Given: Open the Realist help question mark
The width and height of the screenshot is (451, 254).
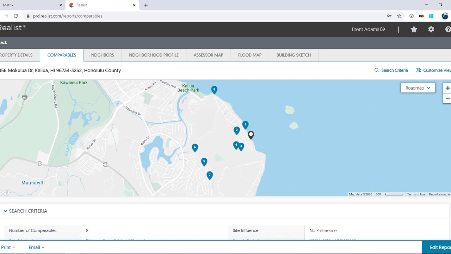Looking at the screenshot, I should [448, 29].
